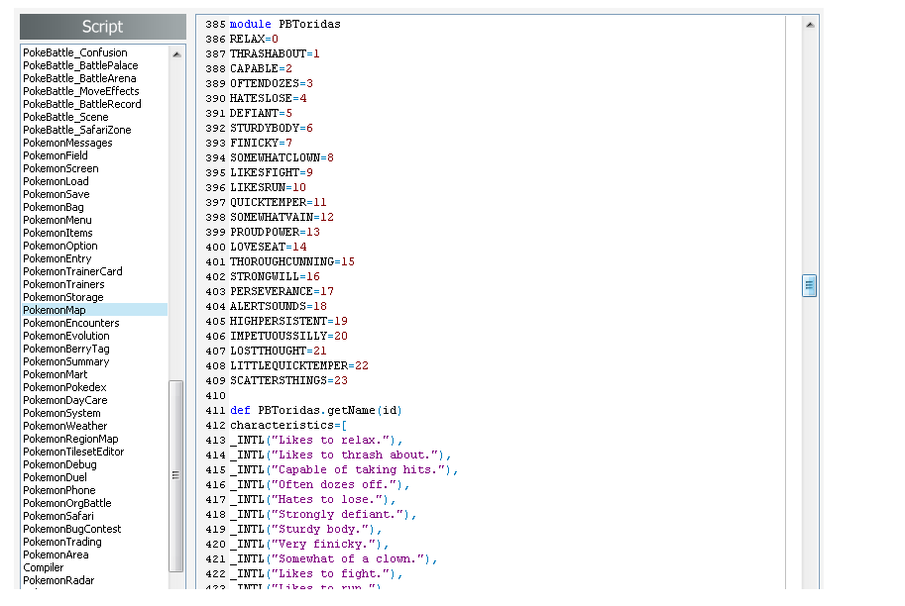The height and width of the screenshot is (606, 905).
Task: Open PokemonScreen script entry
Action: pyautogui.click(x=60, y=168)
